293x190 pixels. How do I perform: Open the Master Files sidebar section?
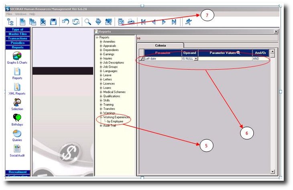18,34
